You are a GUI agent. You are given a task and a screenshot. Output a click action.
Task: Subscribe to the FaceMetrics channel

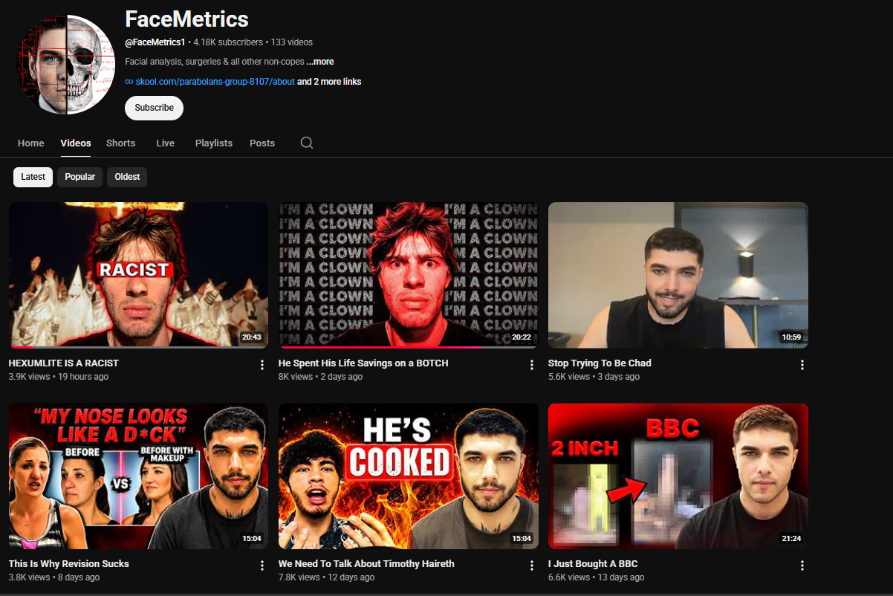tap(154, 108)
